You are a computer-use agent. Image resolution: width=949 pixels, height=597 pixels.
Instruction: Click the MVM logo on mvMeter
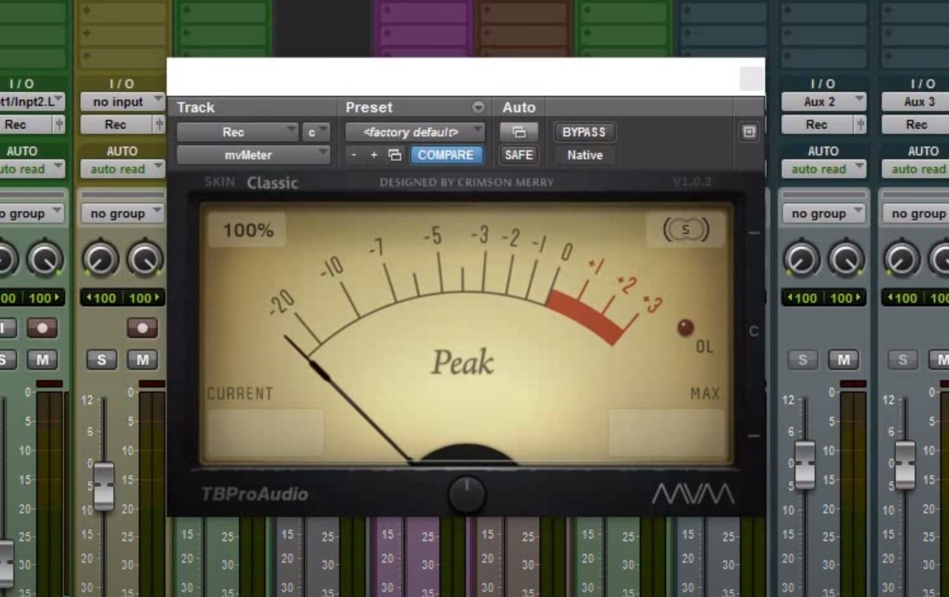point(694,494)
